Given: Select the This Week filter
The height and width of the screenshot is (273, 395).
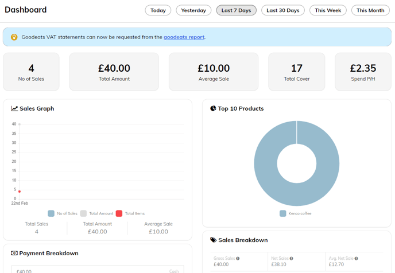Looking at the screenshot, I should click(x=328, y=10).
